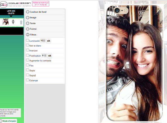Image resolution: width=167 pixels, height=123 pixels.
Task: Apply luminosité with its ok button
Action: tap(48, 41)
